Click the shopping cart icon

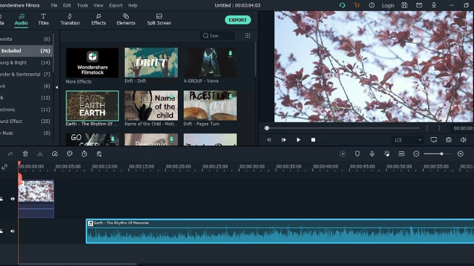(x=357, y=5)
